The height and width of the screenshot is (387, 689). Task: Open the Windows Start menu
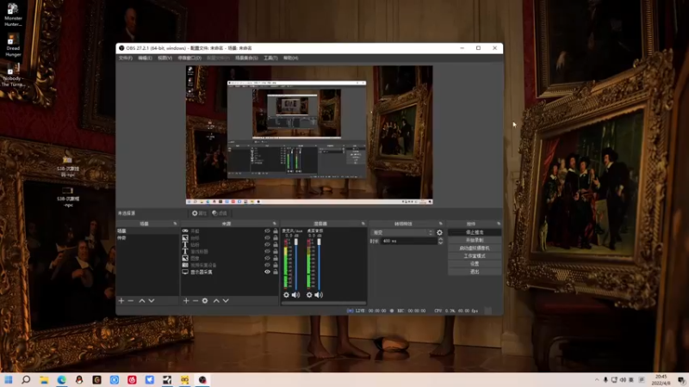pos(9,379)
